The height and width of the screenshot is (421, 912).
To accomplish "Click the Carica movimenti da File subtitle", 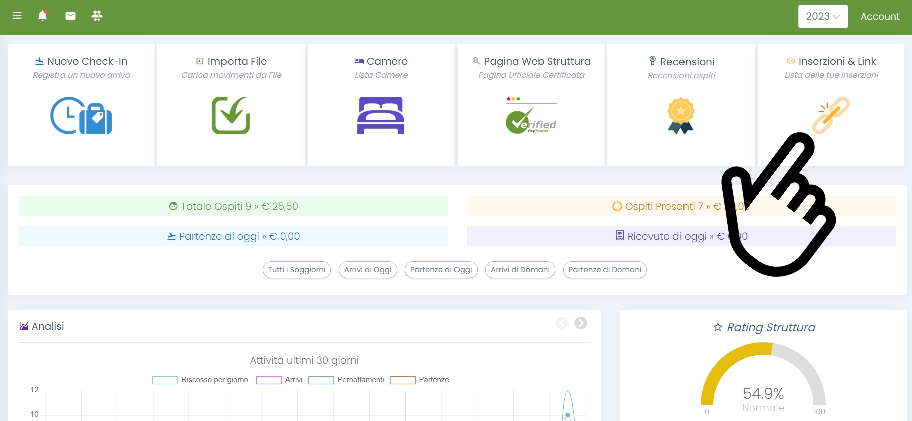I will (x=231, y=75).
